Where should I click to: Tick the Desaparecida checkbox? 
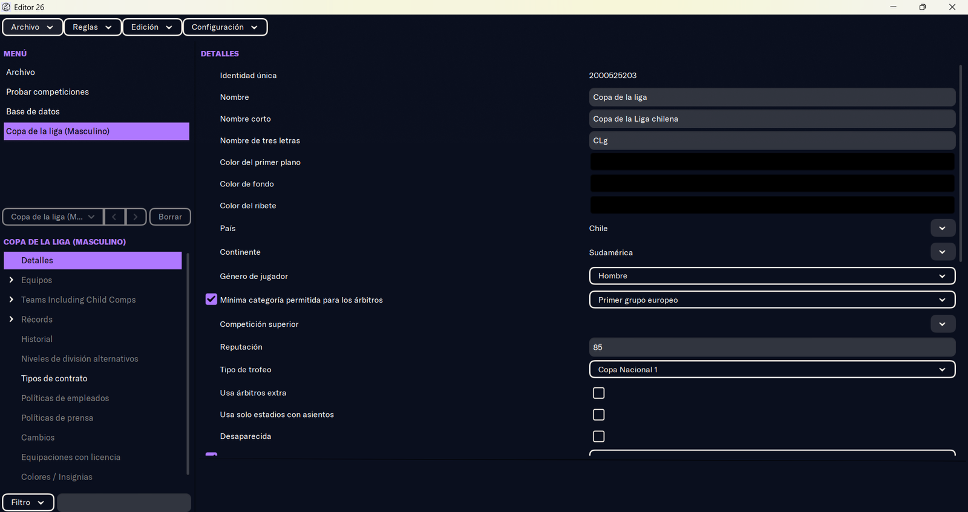(x=598, y=436)
